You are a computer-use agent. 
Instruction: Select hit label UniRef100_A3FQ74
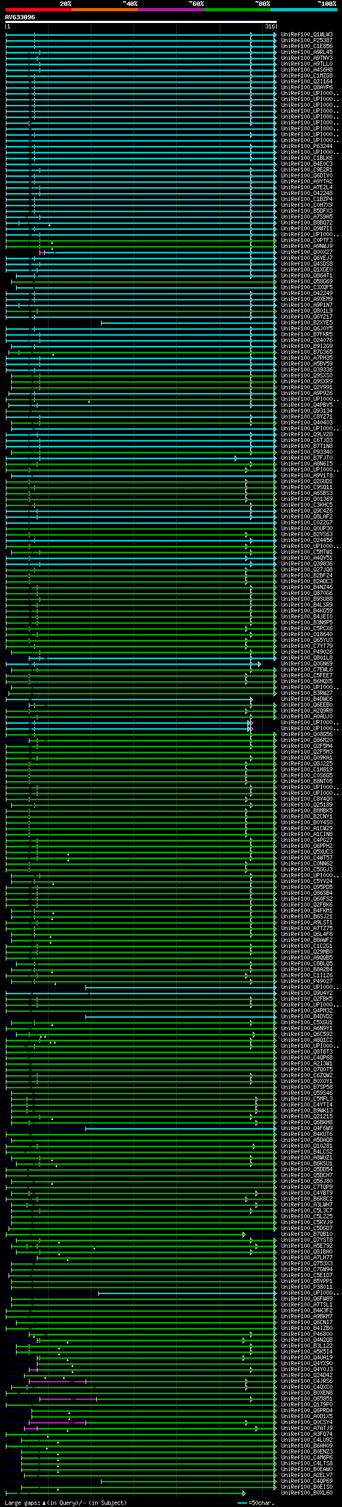click(307, 1434)
